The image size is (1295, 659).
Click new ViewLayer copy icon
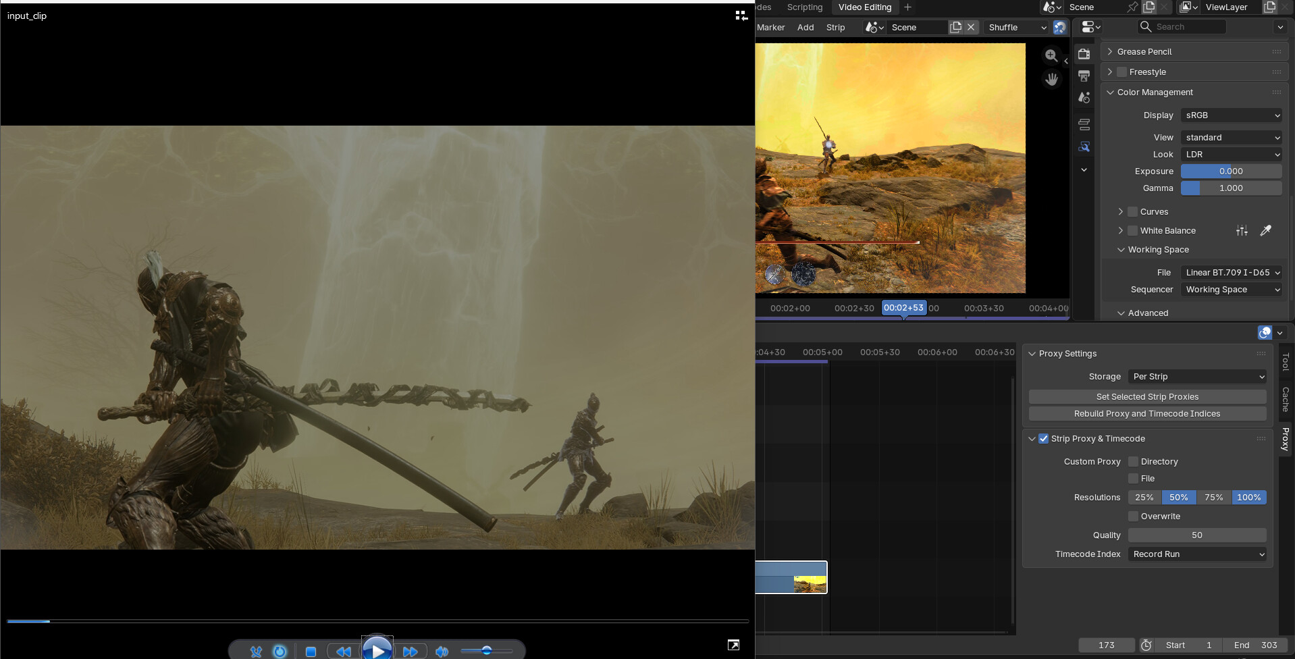click(1269, 7)
